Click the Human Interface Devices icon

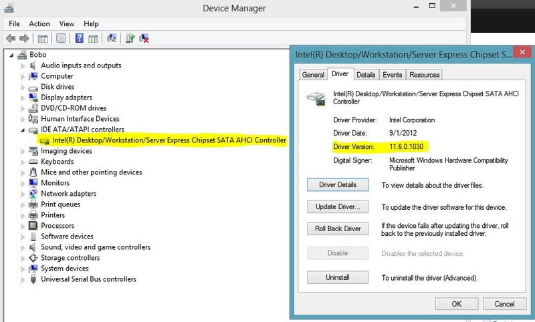point(33,118)
